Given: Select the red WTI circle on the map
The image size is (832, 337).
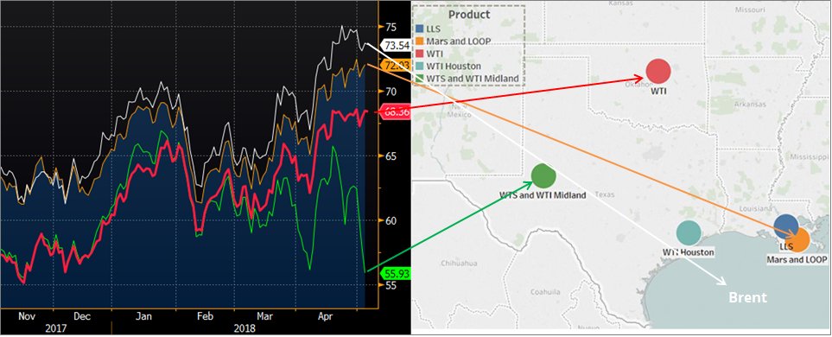Looking at the screenshot, I should pyautogui.click(x=658, y=71).
